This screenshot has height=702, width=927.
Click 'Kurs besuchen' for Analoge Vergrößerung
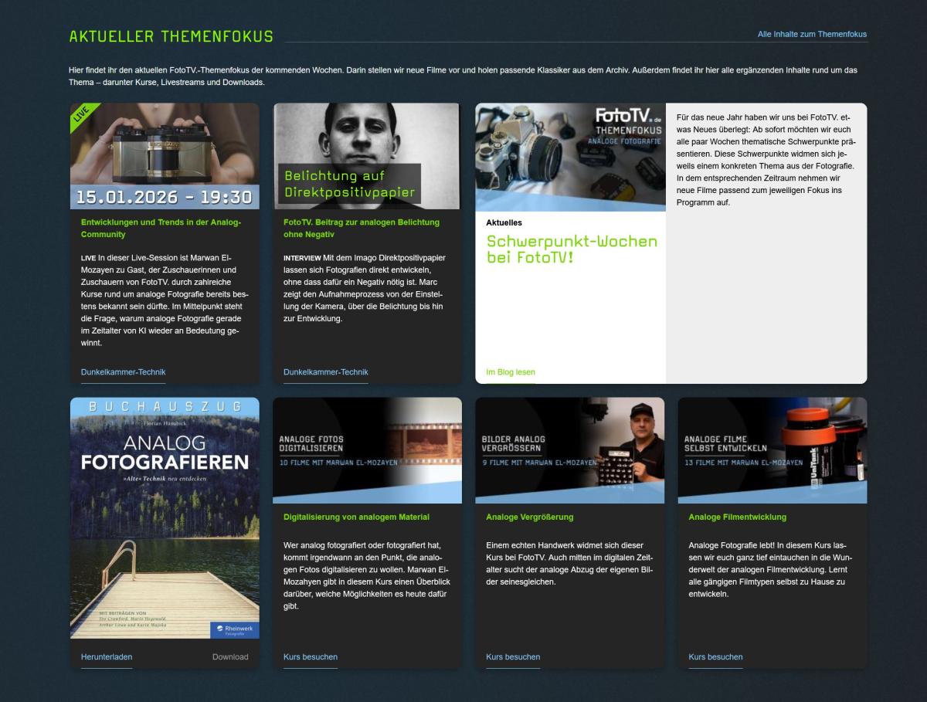pos(512,657)
